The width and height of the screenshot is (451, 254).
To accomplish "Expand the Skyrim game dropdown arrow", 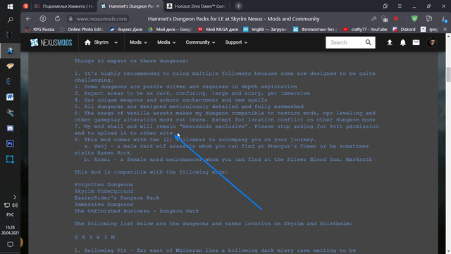I will (116, 42).
